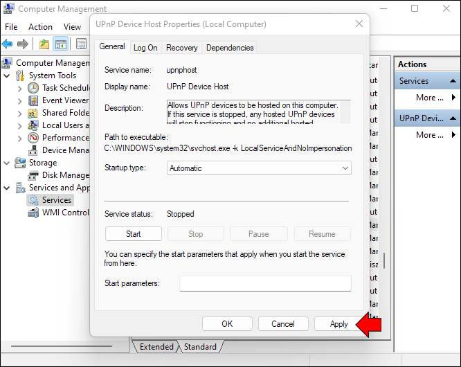Collapse the Services and Applications node
This screenshot has height=367, width=461.
7,188
